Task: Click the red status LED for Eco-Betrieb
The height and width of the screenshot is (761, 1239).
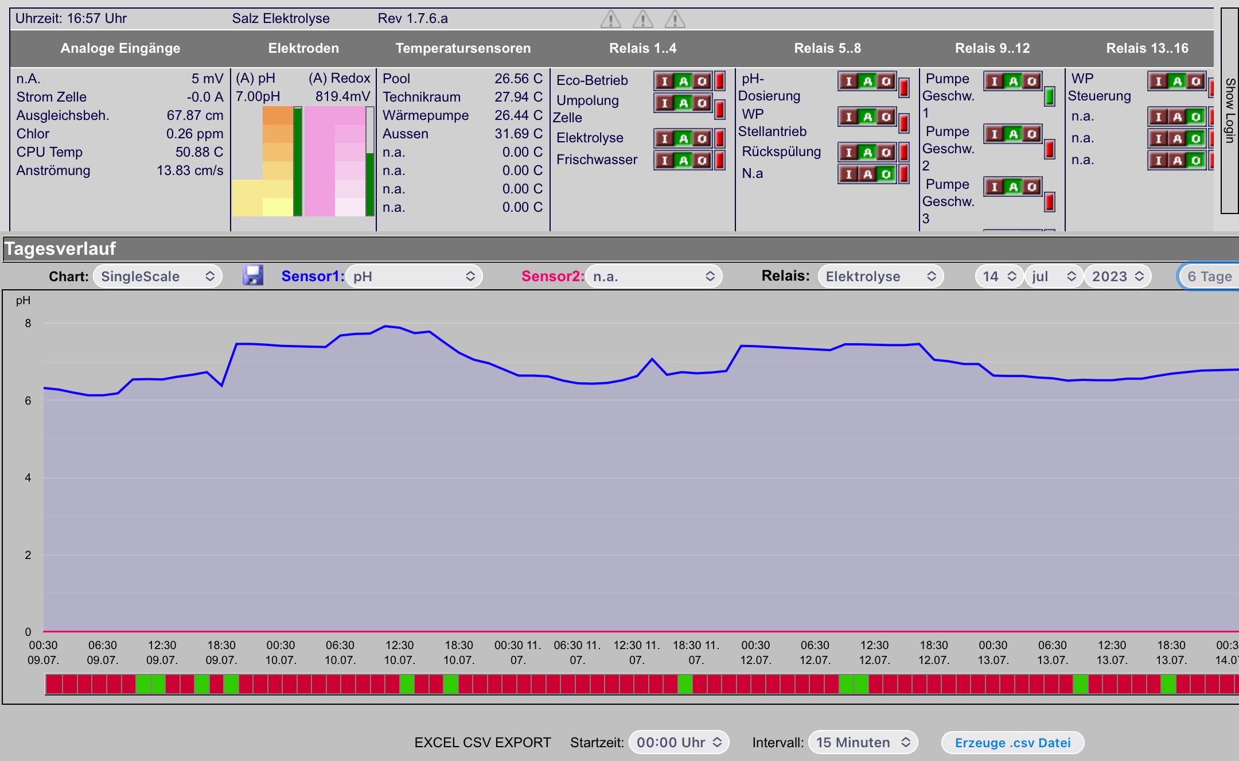Action: coord(720,80)
